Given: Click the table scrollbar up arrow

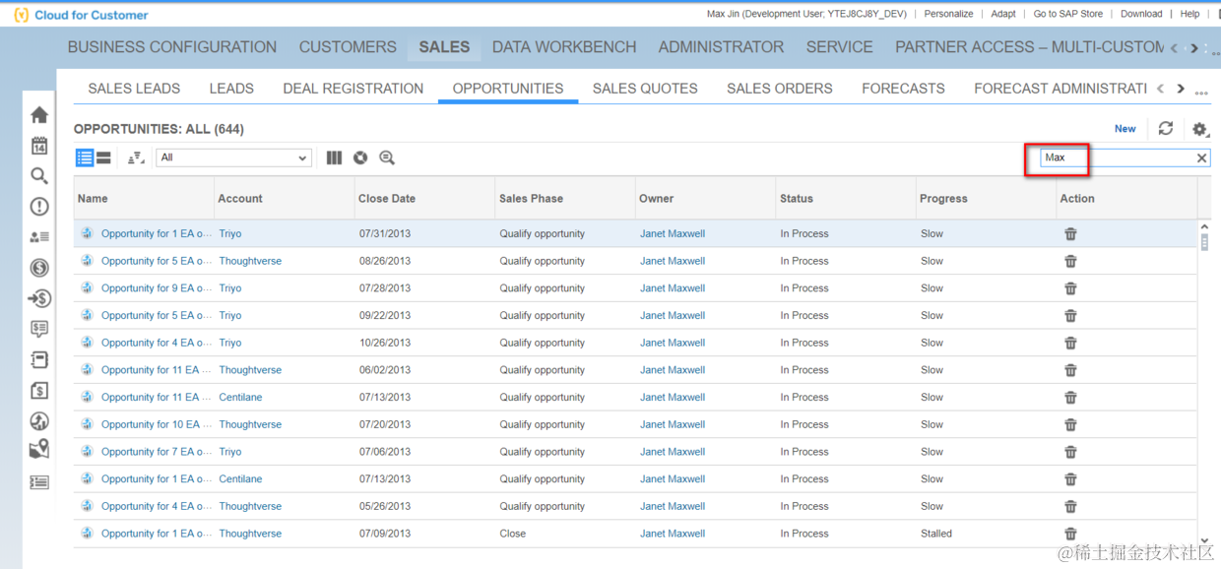Looking at the screenshot, I should (x=1205, y=228).
